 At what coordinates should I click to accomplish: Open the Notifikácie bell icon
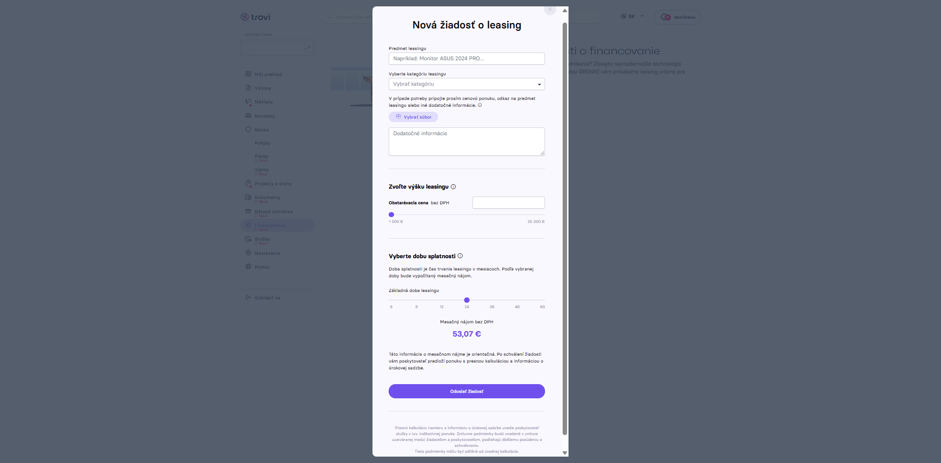pos(665,17)
